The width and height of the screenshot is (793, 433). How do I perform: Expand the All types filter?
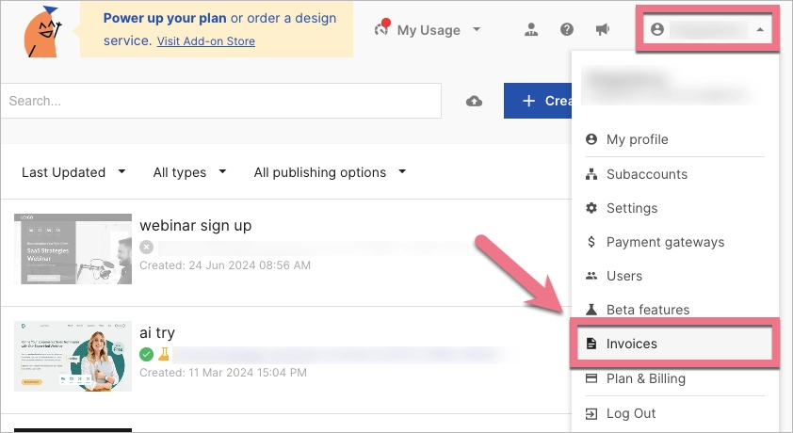(189, 172)
